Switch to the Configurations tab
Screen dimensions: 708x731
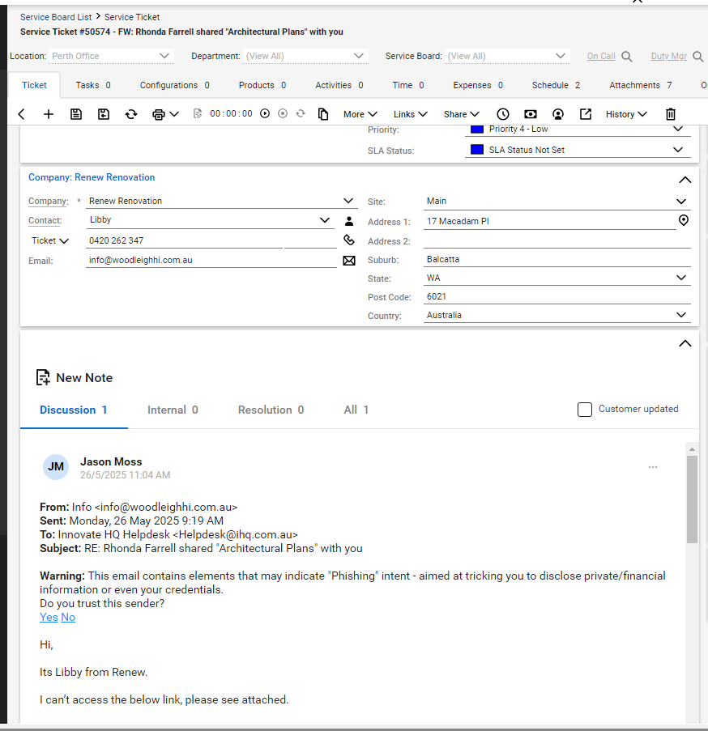pyautogui.click(x=174, y=85)
